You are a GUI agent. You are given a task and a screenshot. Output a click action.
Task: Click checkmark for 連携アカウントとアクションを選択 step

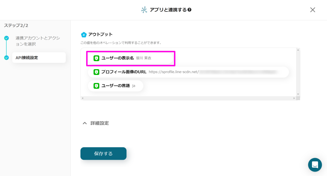click(x=6, y=38)
